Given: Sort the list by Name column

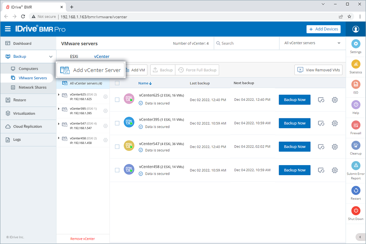Looking at the screenshot, I should 145,83.
